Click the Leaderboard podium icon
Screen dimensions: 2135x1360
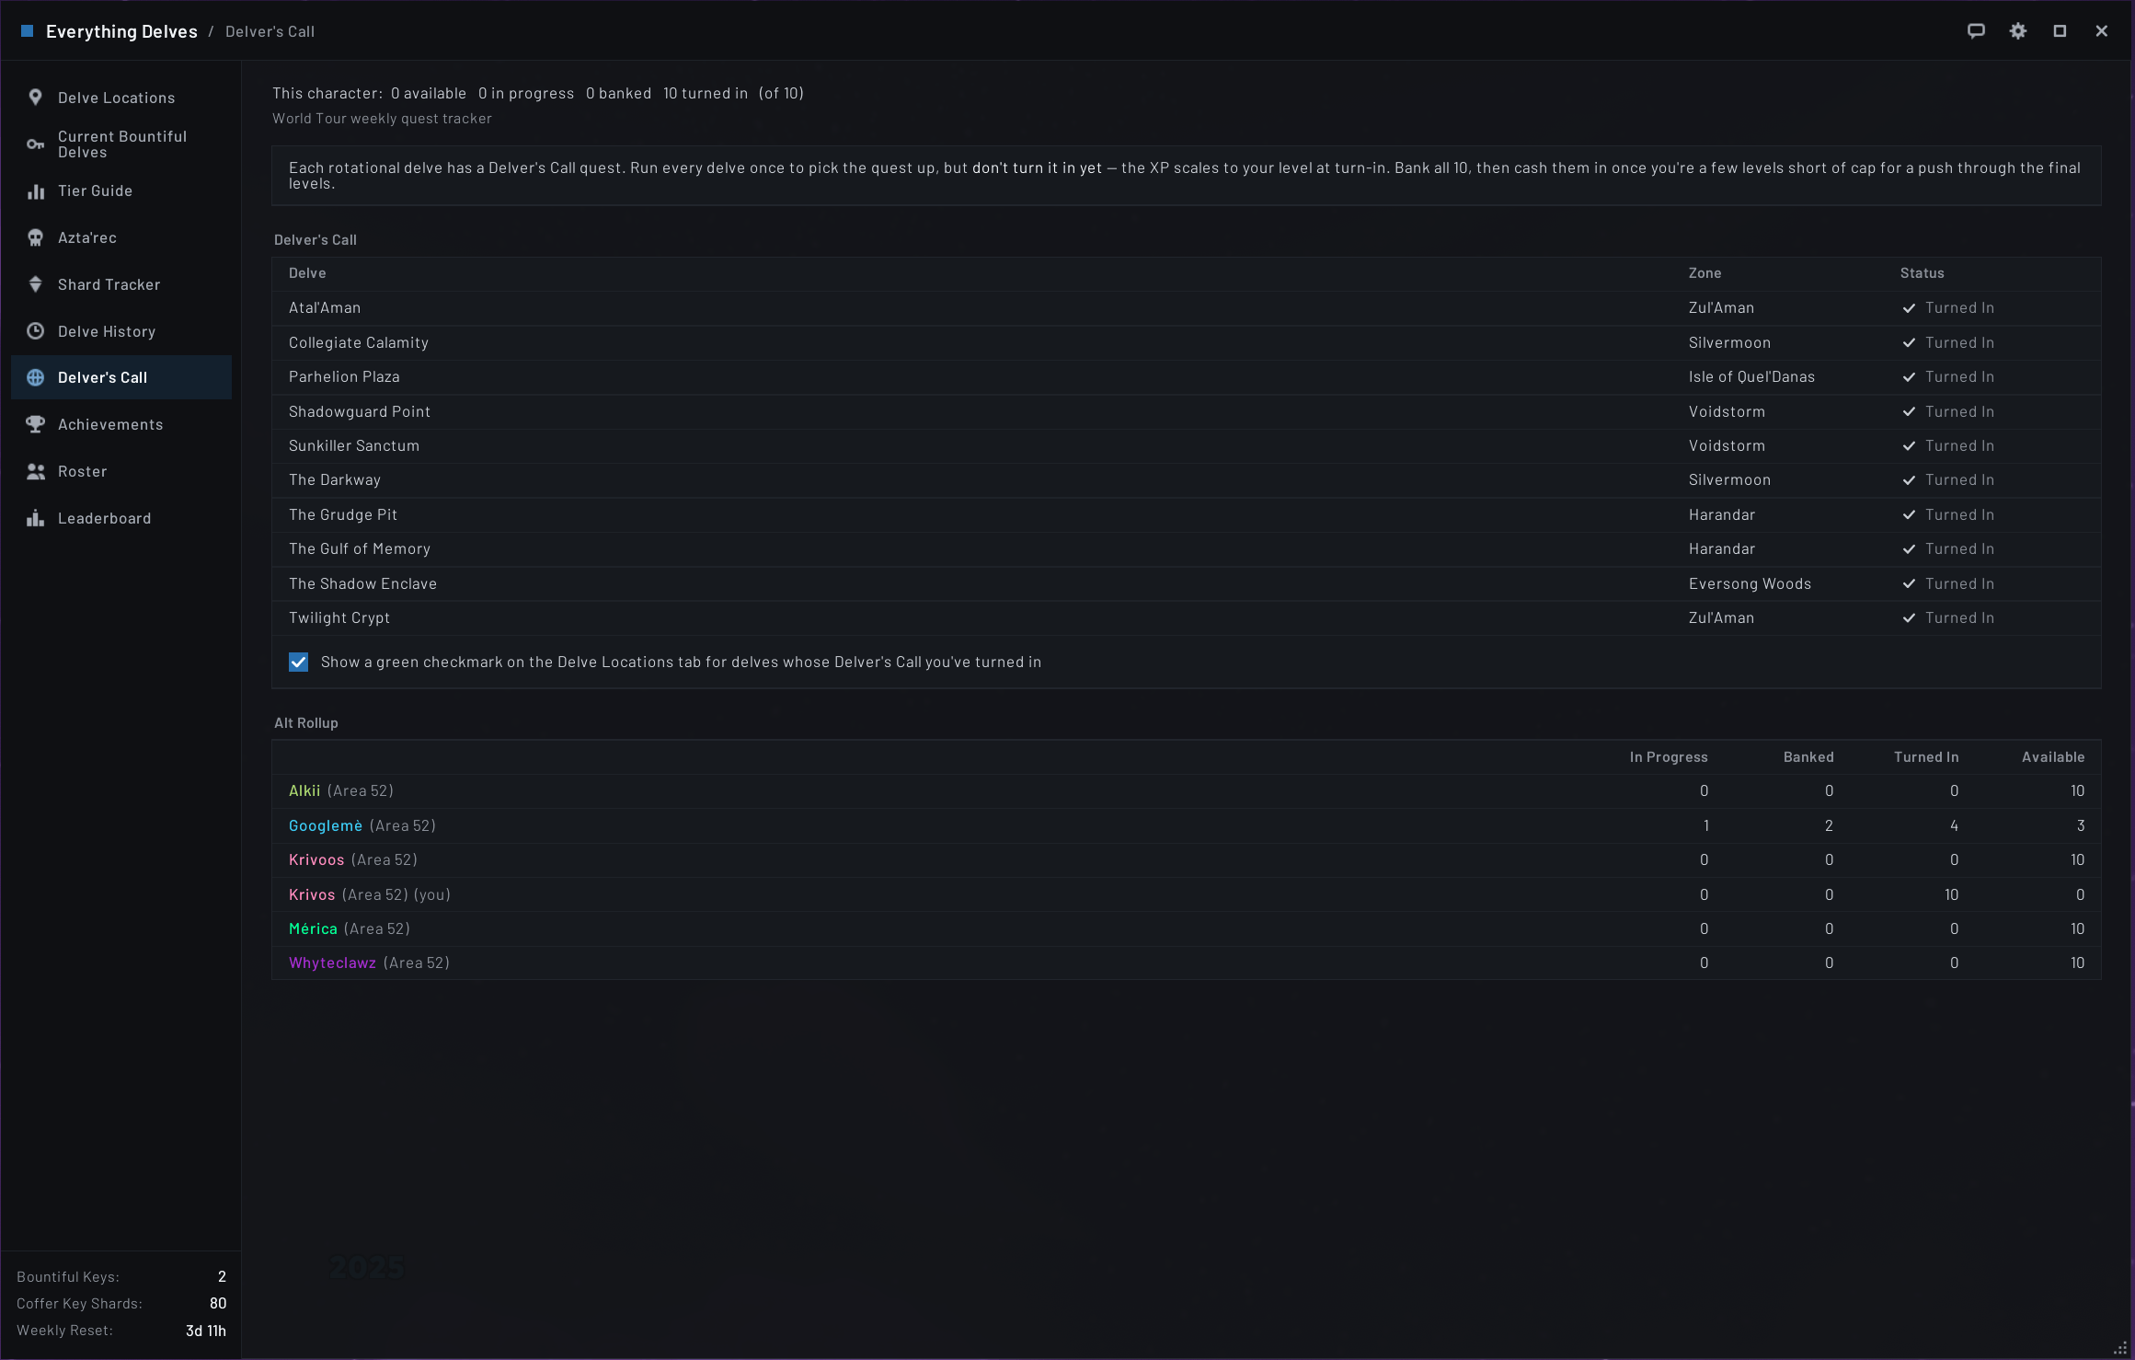35,518
